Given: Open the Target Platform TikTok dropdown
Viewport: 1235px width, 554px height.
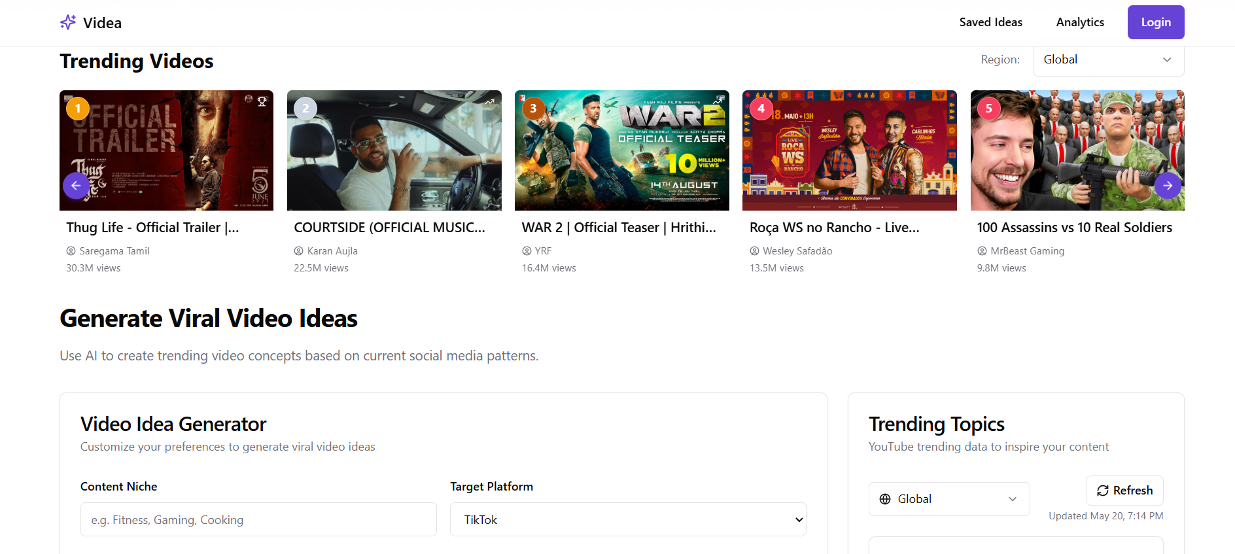Looking at the screenshot, I should point(628,519).
